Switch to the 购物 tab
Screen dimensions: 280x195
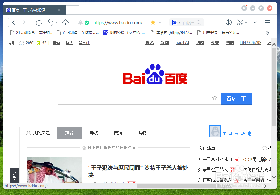(142, 133)
